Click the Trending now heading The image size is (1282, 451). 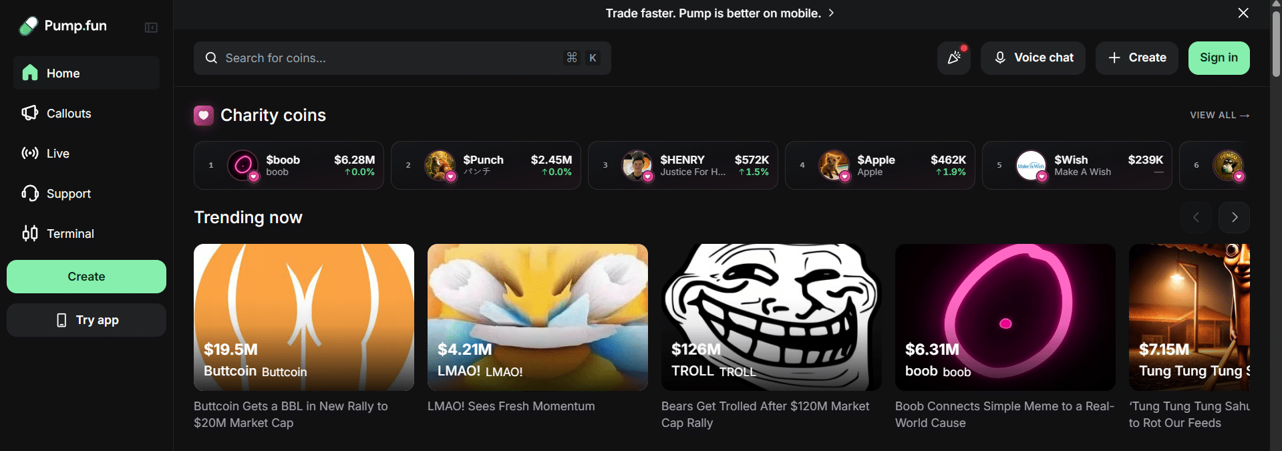[x=248, y=217]
